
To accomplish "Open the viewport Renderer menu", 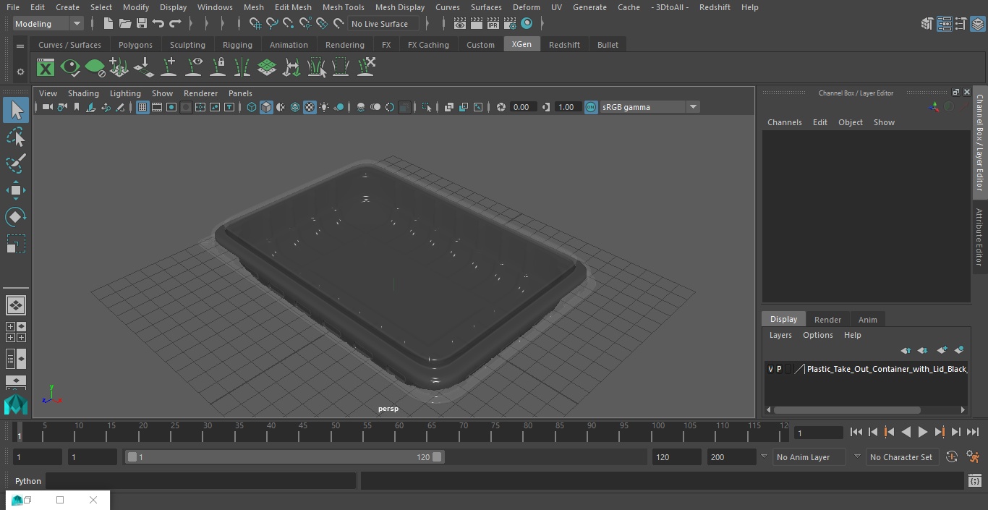I will pos(200,93).
